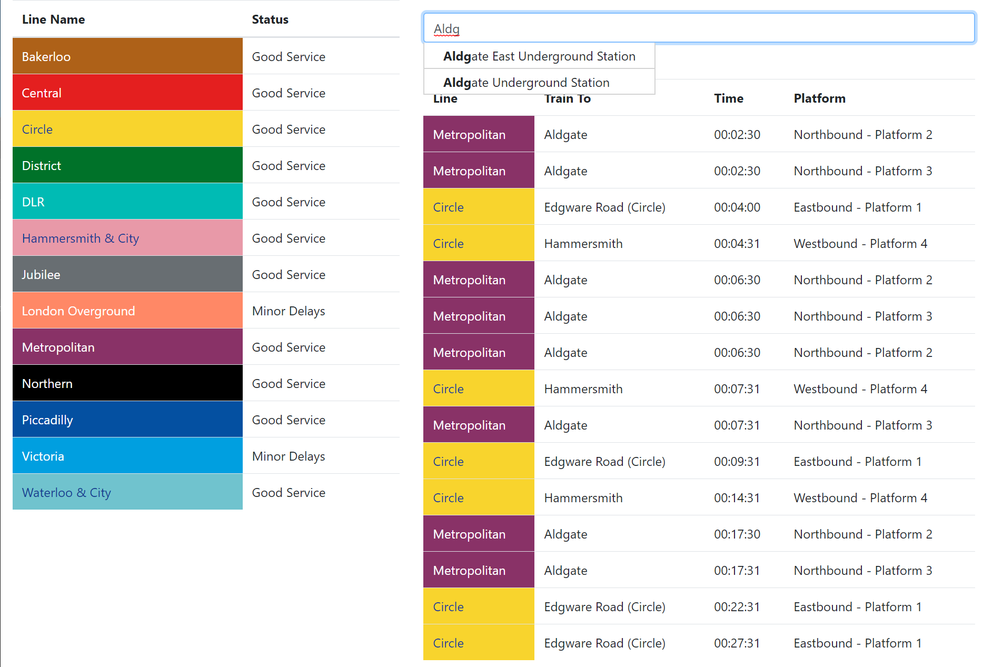Click the DLR line cell
This screenshot has height=667, width=1003.
pyautogui.click(x=127, y=202)
